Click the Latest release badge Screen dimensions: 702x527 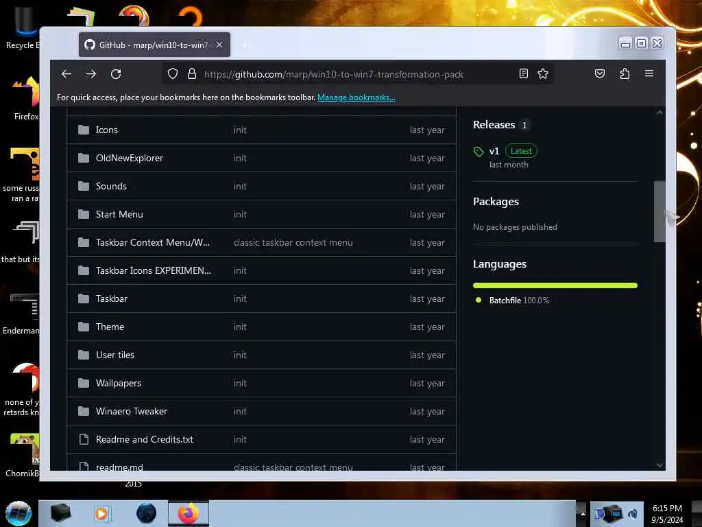pos(521,151)
